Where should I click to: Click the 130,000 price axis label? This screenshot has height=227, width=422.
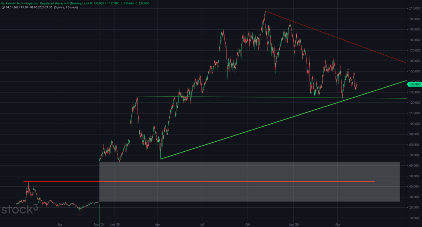(x=415, y=92)
